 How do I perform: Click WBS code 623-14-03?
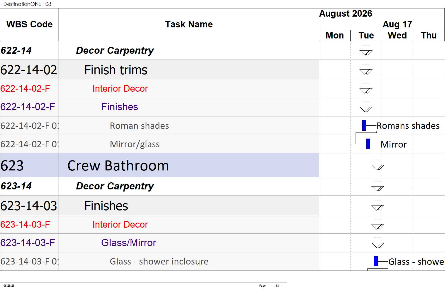29,206
